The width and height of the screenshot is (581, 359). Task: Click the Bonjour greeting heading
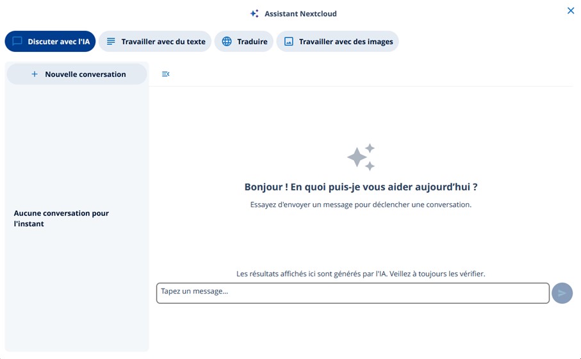(x=361, y=187)
